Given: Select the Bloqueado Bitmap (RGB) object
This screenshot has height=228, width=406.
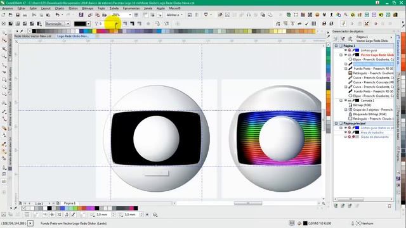Looking at the screenshot, I should pos(369,114).
